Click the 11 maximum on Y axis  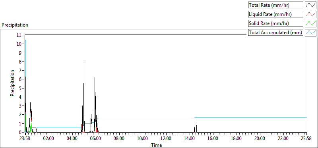tap(19, 35)
